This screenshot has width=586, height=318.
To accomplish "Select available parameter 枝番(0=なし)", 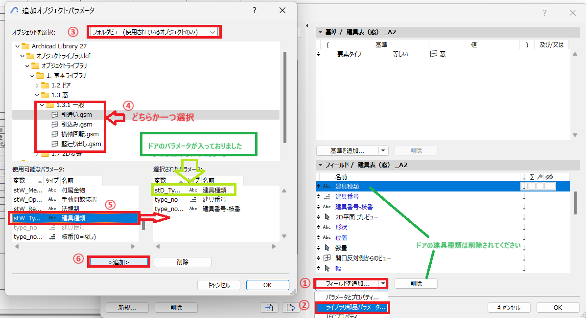I will click(x=75, y=237).
